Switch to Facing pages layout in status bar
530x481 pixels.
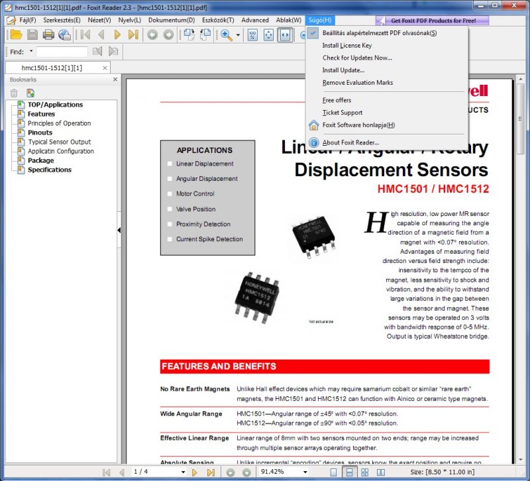[380, 472]
